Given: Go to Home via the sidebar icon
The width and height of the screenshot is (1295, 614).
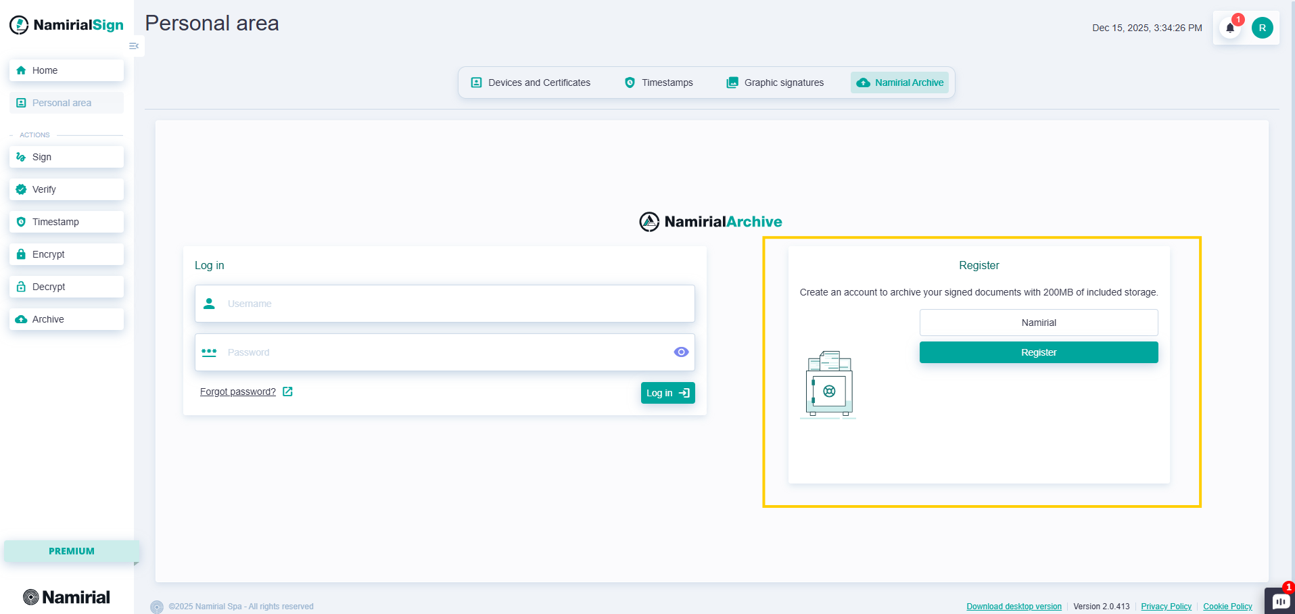Looking at the screenshot, I should 66,70.
